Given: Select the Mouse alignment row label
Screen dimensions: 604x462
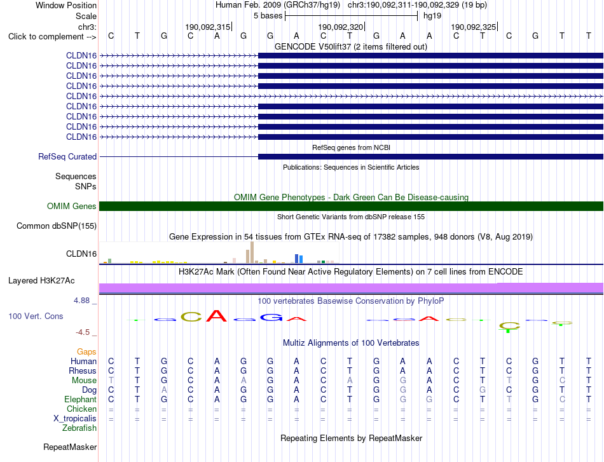Looking at the screenshot, I should tap(84, 381).
